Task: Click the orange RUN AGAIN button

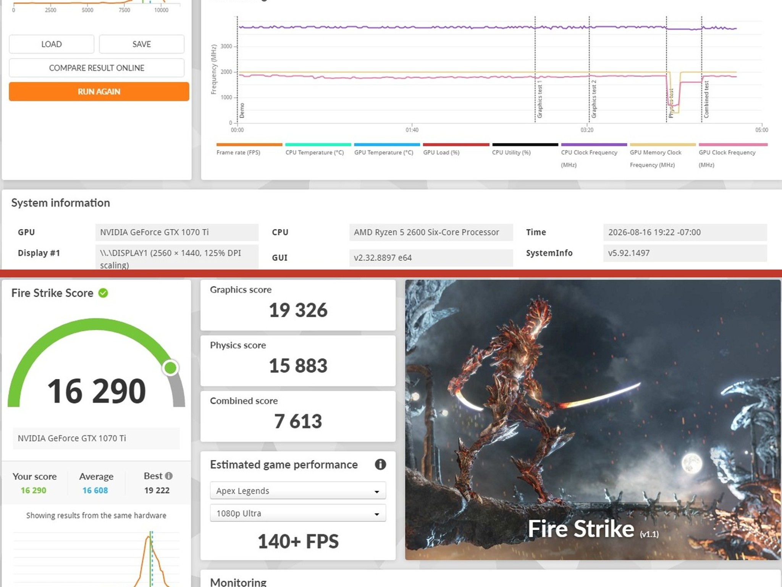Action: [99, 91]
